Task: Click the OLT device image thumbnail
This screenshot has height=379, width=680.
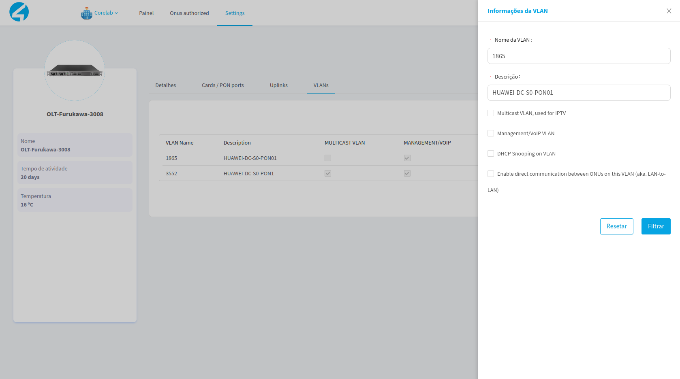Action: click(75, 70)
